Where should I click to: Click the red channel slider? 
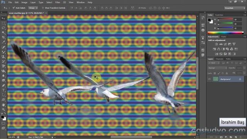[225, 19]
